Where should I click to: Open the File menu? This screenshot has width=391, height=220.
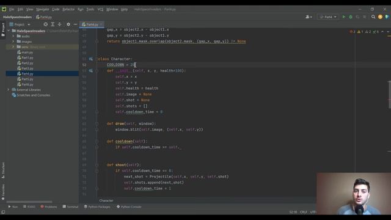coord(12,9)
